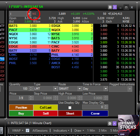Select the AMEX 4.450 ask row
Viewport: 140px width, 136px height.
[72, 63]
